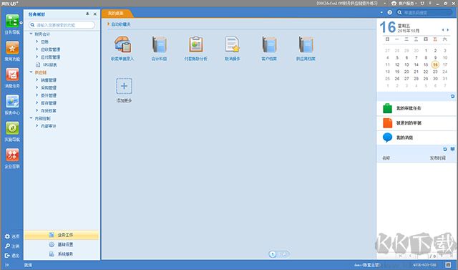
Task: Launch the 客户档案 desktop shortcut
Action: (x=269, y=48)
